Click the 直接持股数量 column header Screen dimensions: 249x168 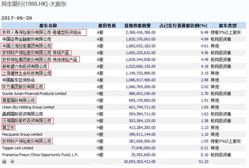click(x=137, y=26)
